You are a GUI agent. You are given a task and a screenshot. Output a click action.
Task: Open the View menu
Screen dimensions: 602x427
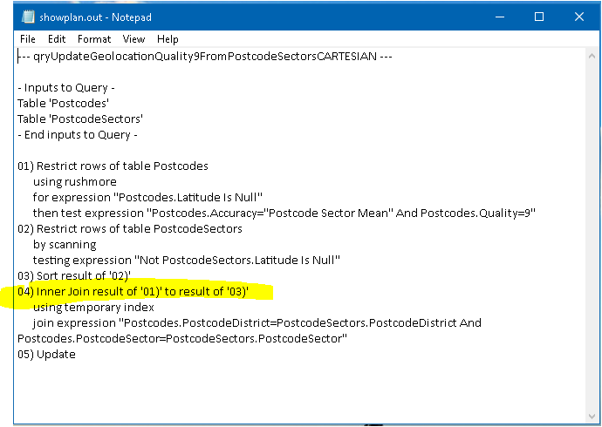[x=133, y=39]
